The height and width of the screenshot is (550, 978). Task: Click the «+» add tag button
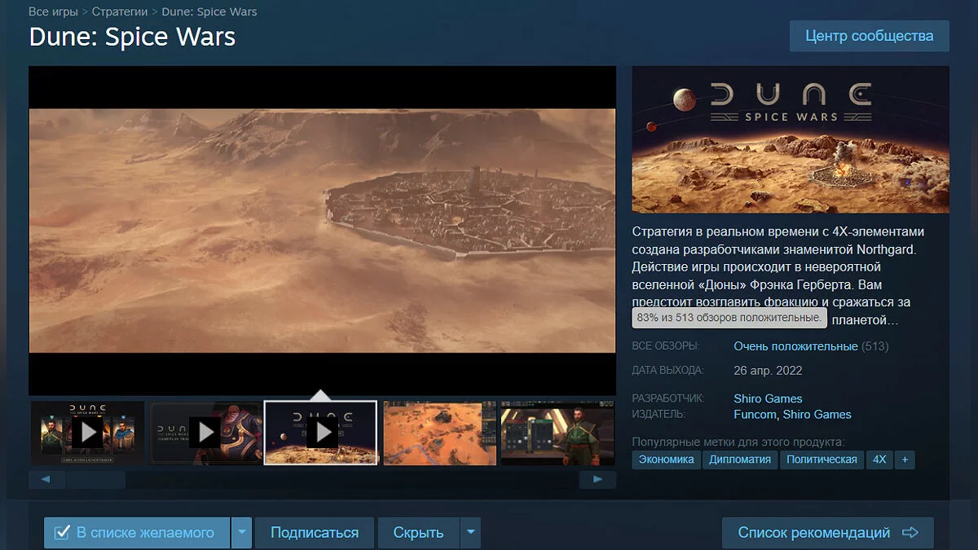click(905, 460)
